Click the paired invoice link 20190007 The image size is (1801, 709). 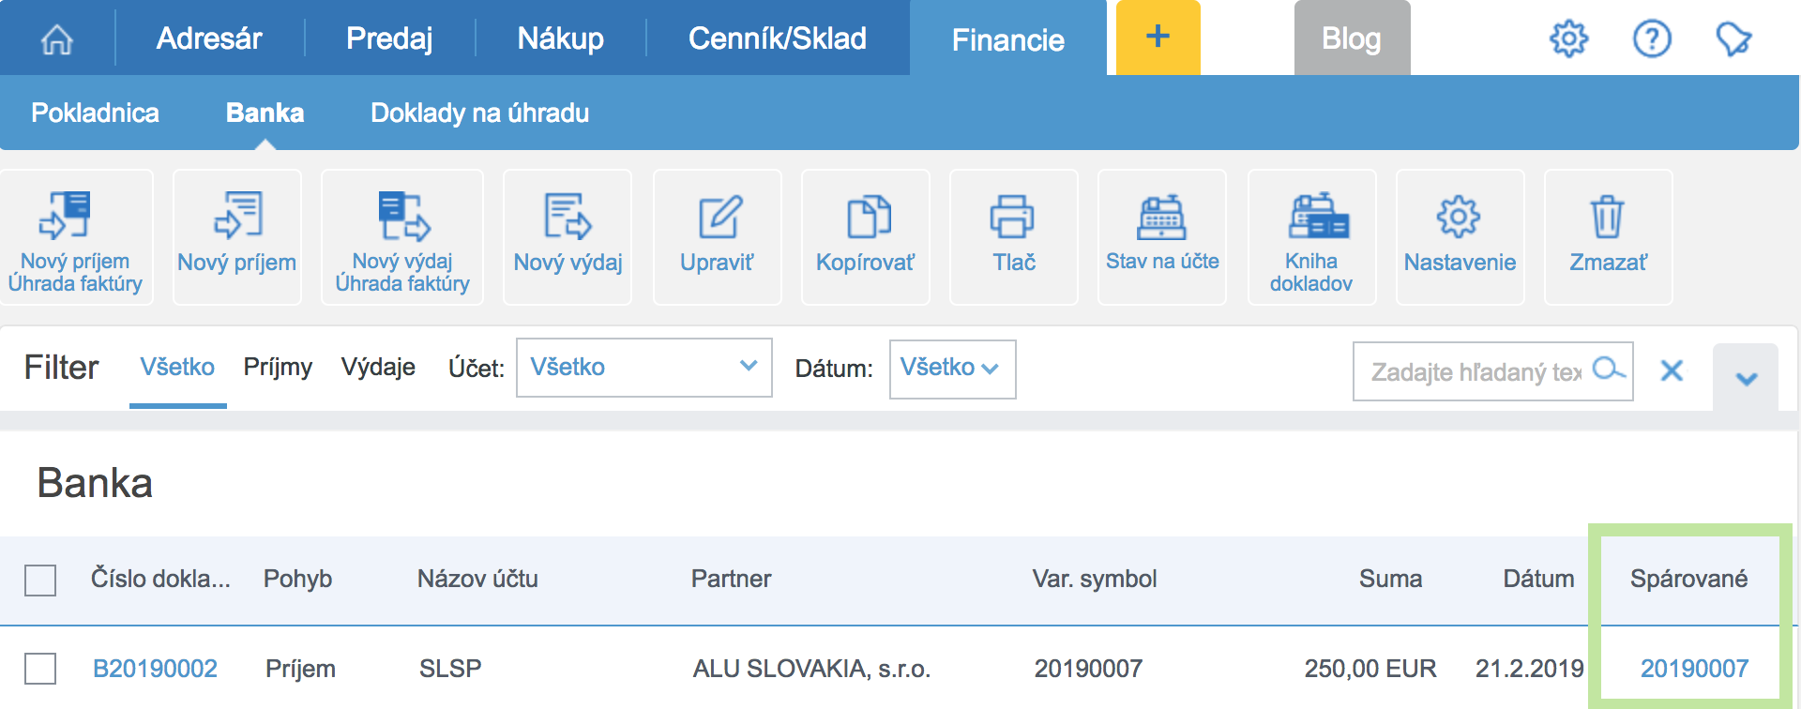coord(1694,669)
